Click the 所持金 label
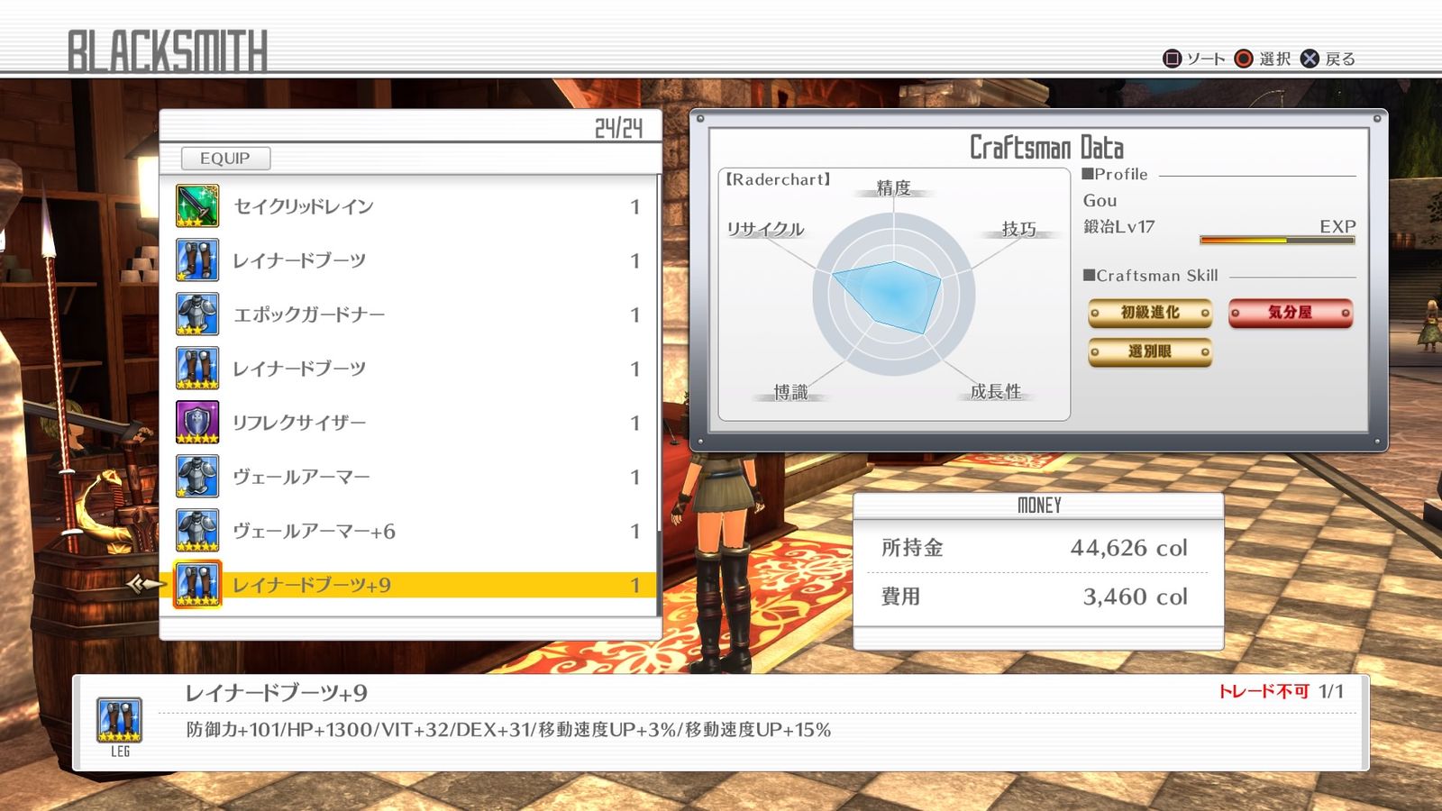The image size is (1442, 811). pyautogui.click(x=912, y=548)
